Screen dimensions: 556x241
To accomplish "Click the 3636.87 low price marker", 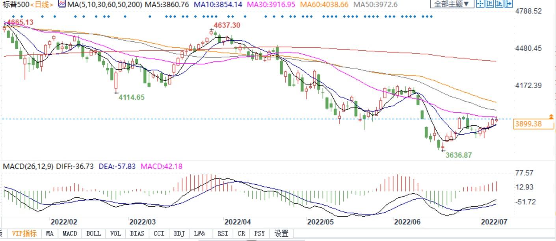I will (x=458, y=155).
